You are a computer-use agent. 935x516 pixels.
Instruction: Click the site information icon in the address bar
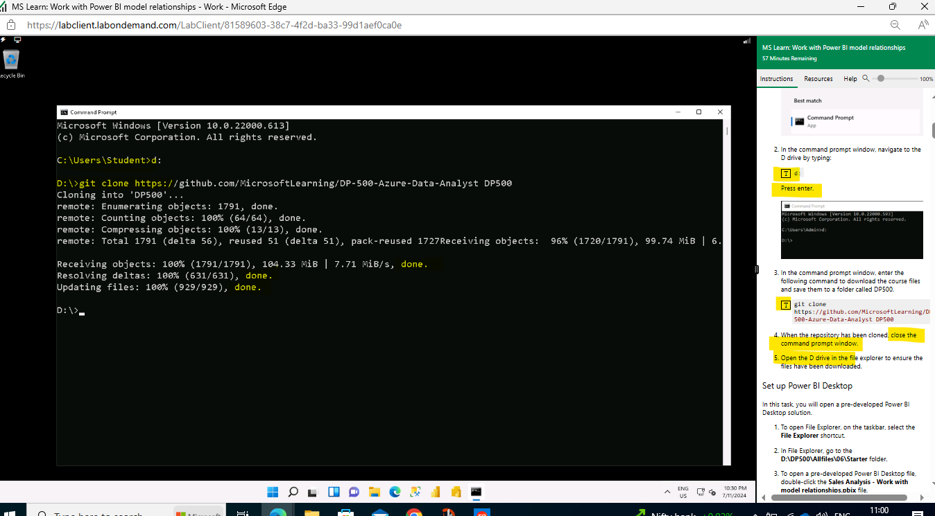coord(10,24)
